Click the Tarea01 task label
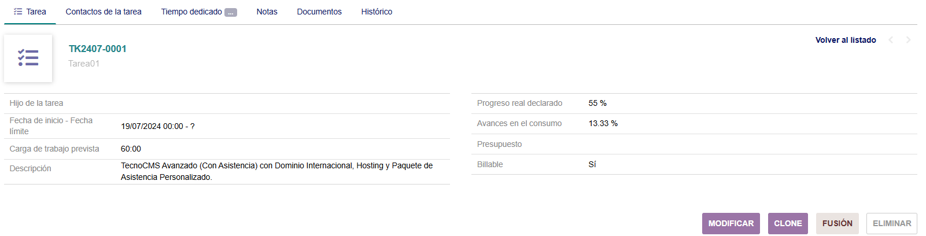The width and height of the screenshot is (926, 236). (x=84, y=64)
